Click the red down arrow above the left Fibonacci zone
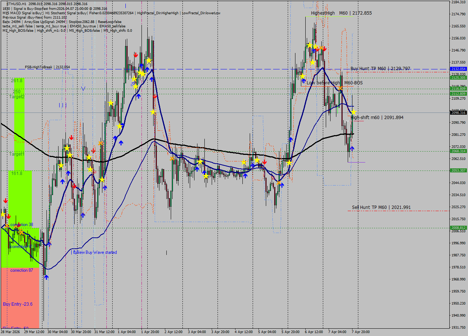Viewport: 468px width, 336px height. click(x=5, y=201)
